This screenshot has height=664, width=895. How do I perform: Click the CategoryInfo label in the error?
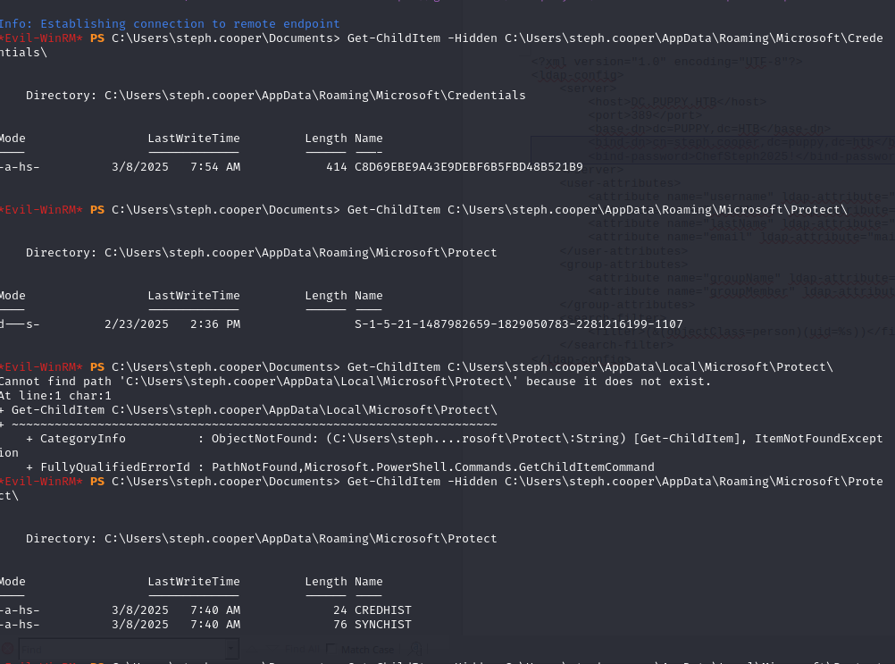coord(83,439)
